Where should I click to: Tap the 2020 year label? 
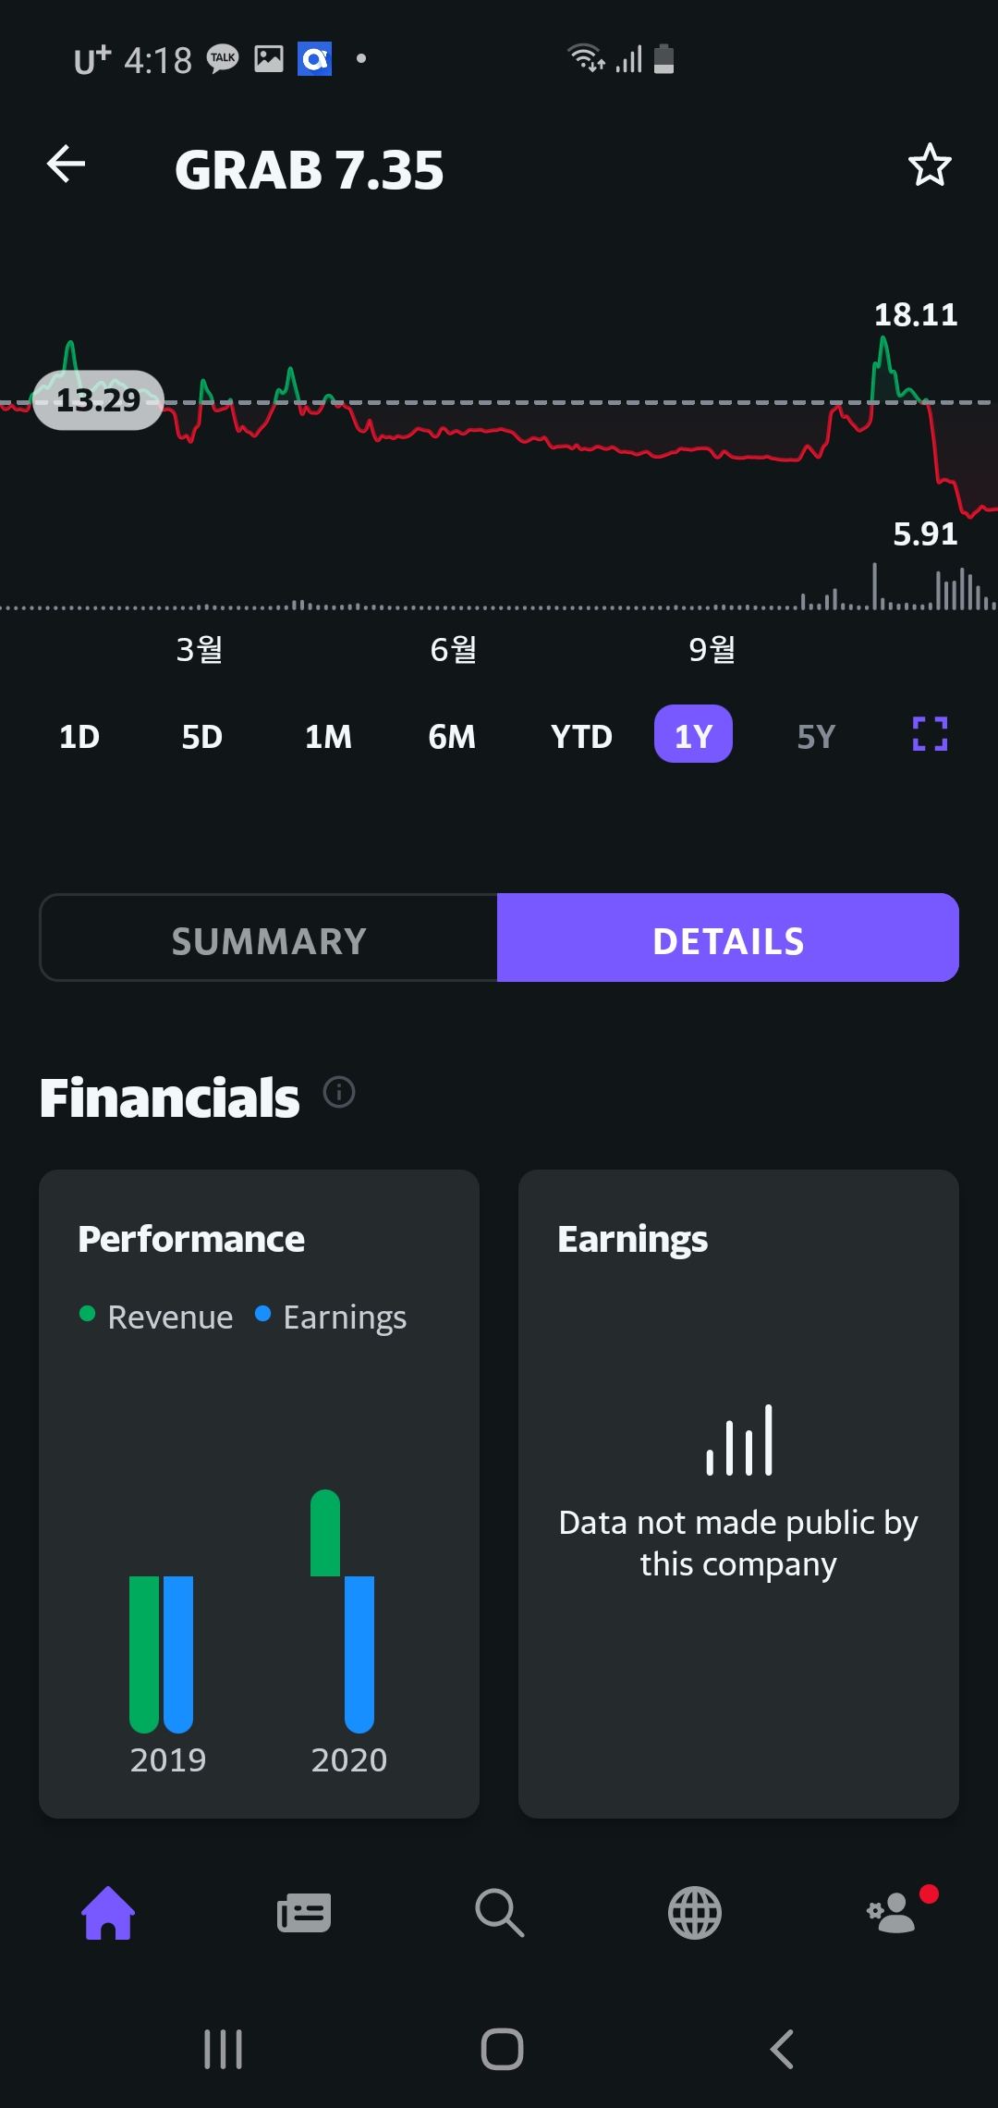point(349,1759)
